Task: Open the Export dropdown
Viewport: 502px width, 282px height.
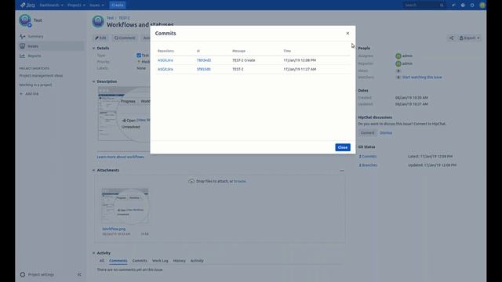Action: 469,38
